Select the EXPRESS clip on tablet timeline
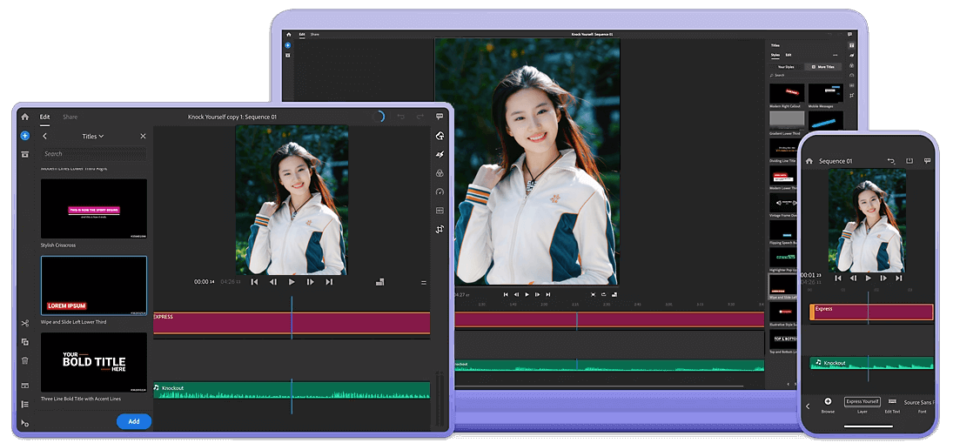 (292, 323)
